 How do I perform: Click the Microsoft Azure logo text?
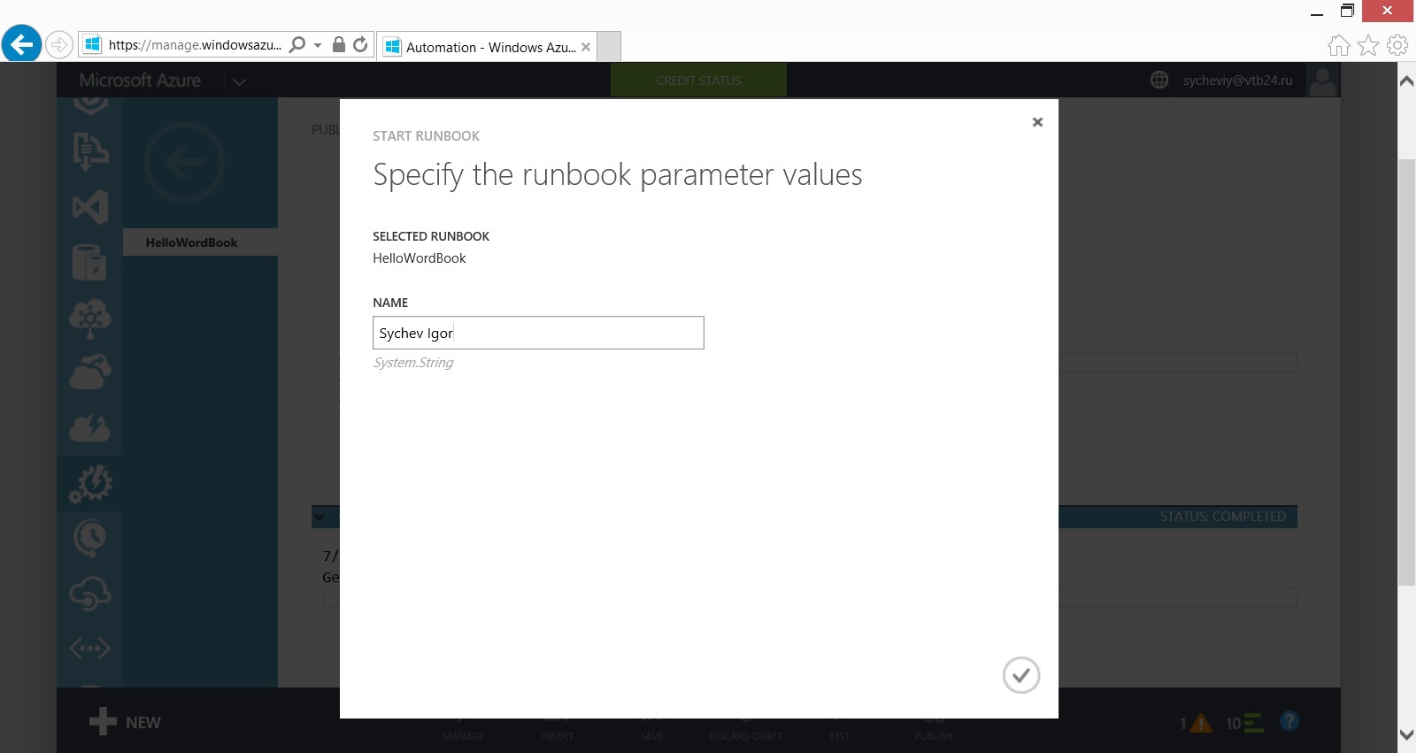point(140,81)
